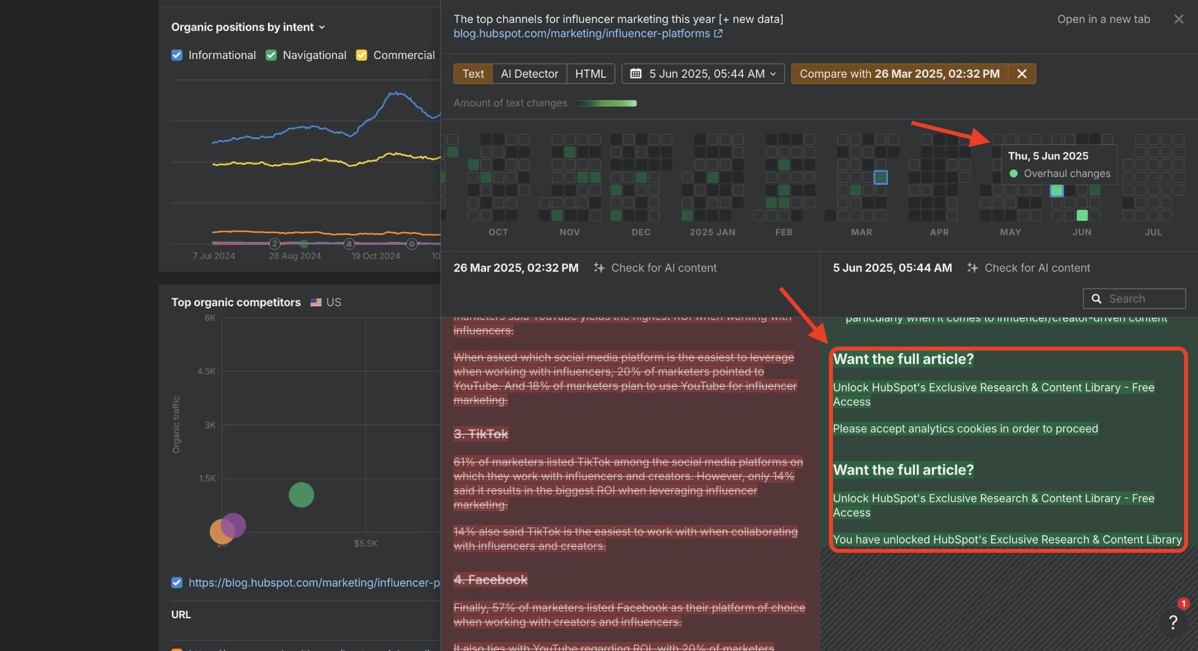Expand the Organic positions by intent dropdown
This screenshot has width=1198, height=651.
[322, 27]
